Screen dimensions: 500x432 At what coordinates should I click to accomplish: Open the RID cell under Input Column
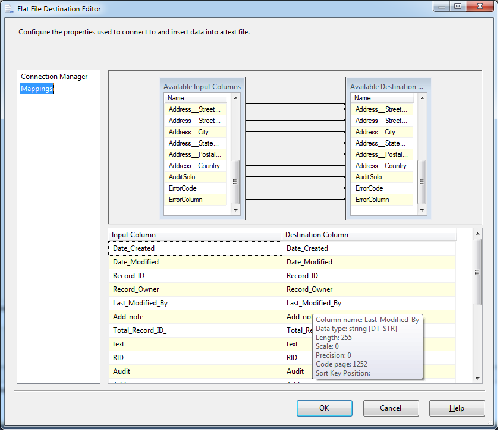point(196,358)
